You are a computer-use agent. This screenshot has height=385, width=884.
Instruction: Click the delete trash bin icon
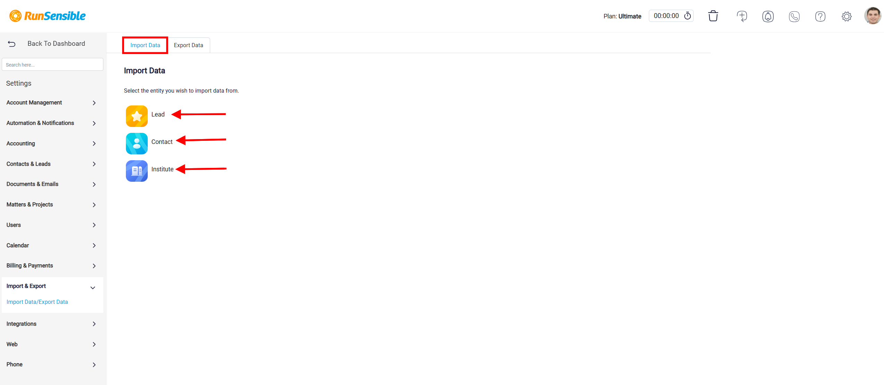pyautogui.click(x=714, y=16)
